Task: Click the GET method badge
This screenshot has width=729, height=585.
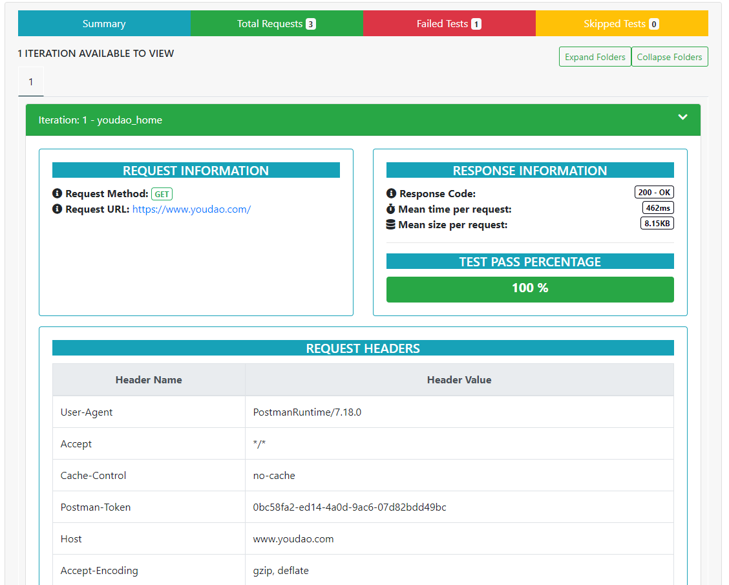Action: pyautogui.click(x=162, y=194)
